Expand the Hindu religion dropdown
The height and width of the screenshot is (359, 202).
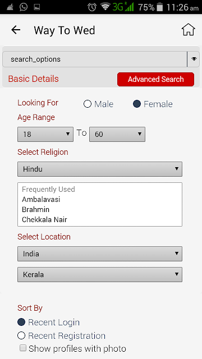click(100, 169)
